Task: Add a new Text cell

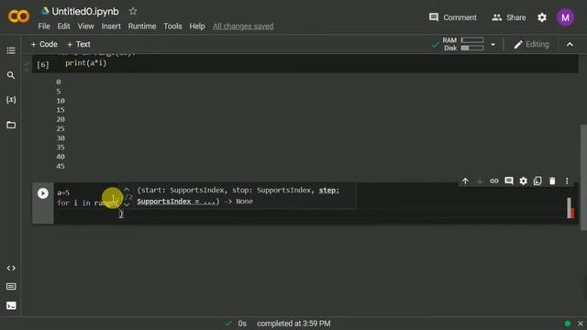Action: pyautogui.click(x=79, y=44)
